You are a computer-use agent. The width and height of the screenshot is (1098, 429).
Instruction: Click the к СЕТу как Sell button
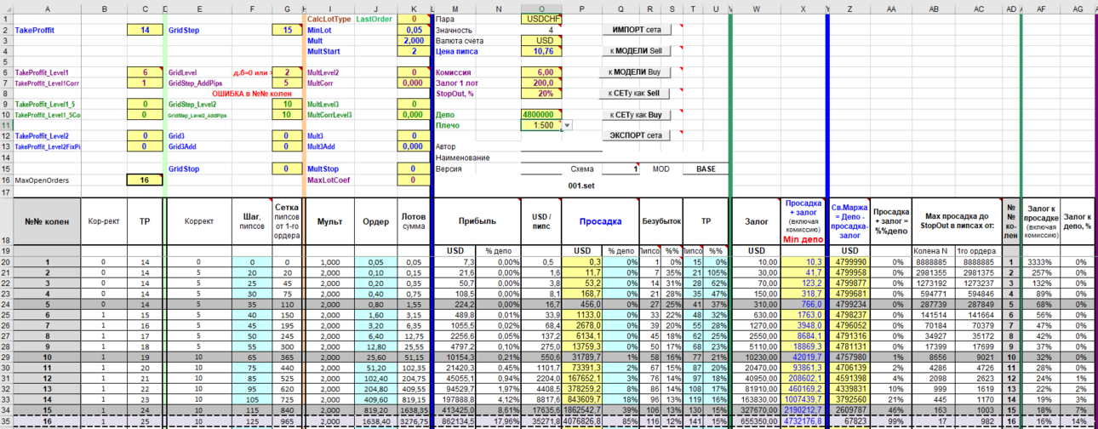tap(636, 93)
